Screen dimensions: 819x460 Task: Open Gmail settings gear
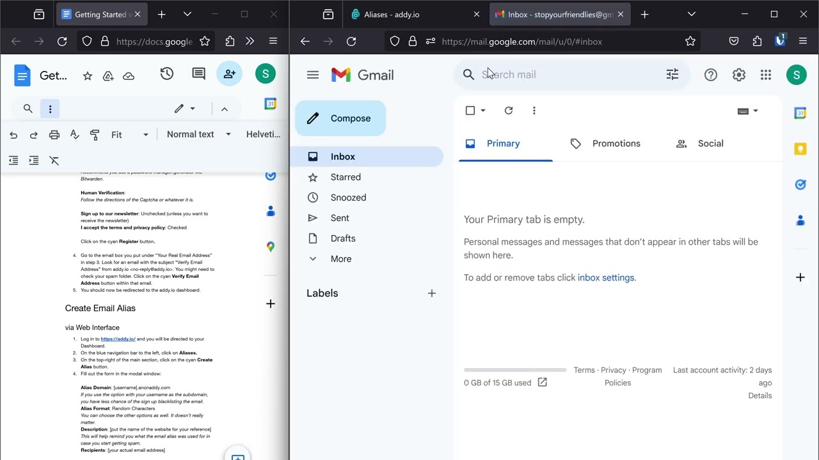pyautogui.click(x=739, y=75)
